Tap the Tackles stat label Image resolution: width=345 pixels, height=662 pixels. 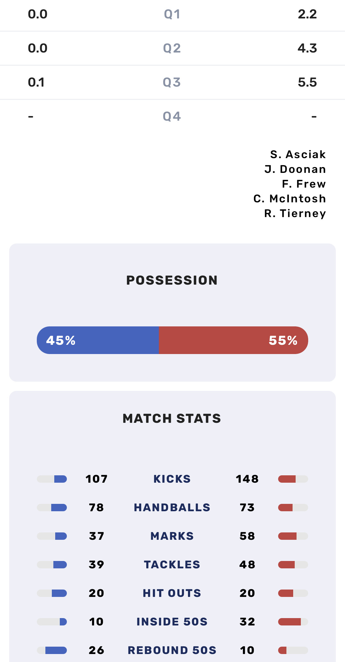pyautogui.click(x=172, y=565)
